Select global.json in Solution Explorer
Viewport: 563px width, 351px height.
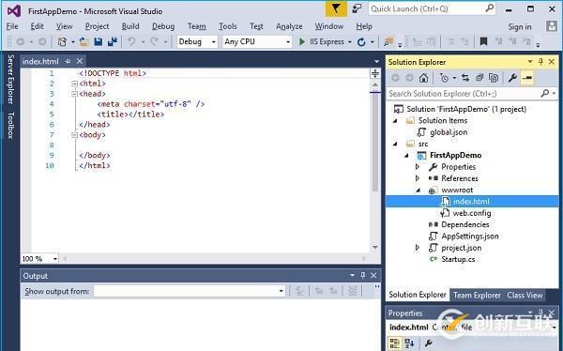pyautogui.click(x=449, y=132)
